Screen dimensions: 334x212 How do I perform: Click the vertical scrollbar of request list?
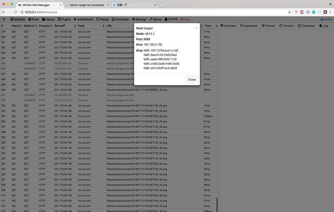217,205
